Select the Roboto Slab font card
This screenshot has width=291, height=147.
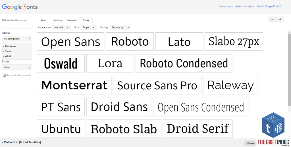pos(124,129)
